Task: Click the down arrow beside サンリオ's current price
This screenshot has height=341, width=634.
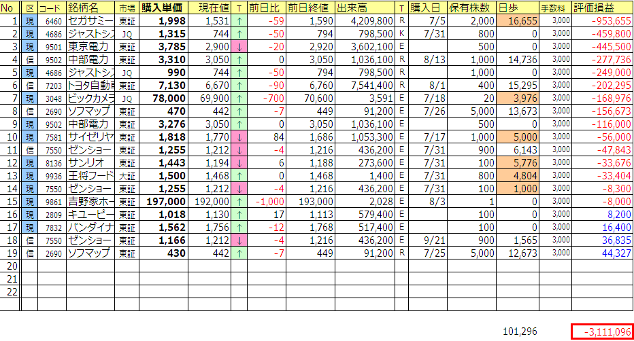Action: pos(239,163)
